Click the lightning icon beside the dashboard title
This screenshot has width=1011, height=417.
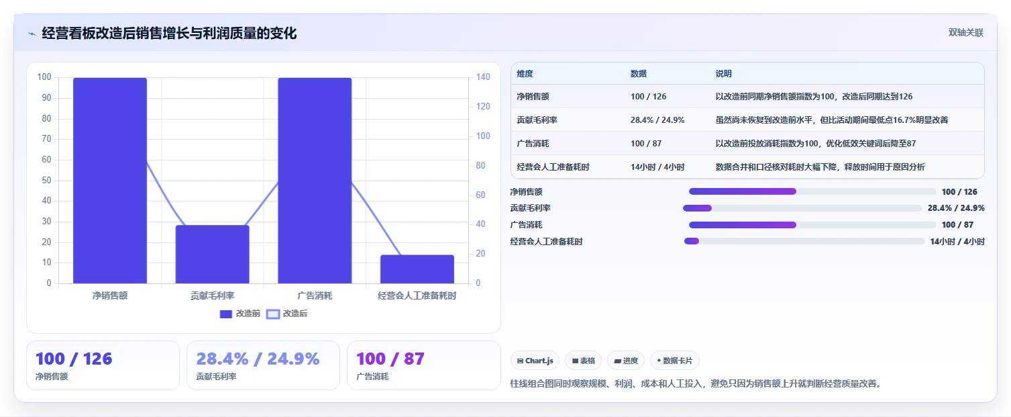[x=32, y=34]
